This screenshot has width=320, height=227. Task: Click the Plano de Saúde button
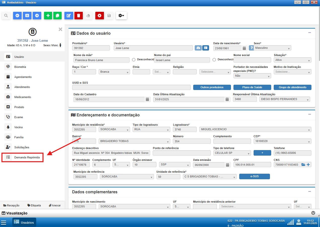click(x=252, y=87)
